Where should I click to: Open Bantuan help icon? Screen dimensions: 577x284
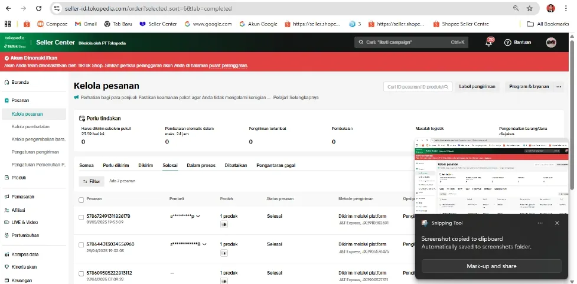coord(507,43)
